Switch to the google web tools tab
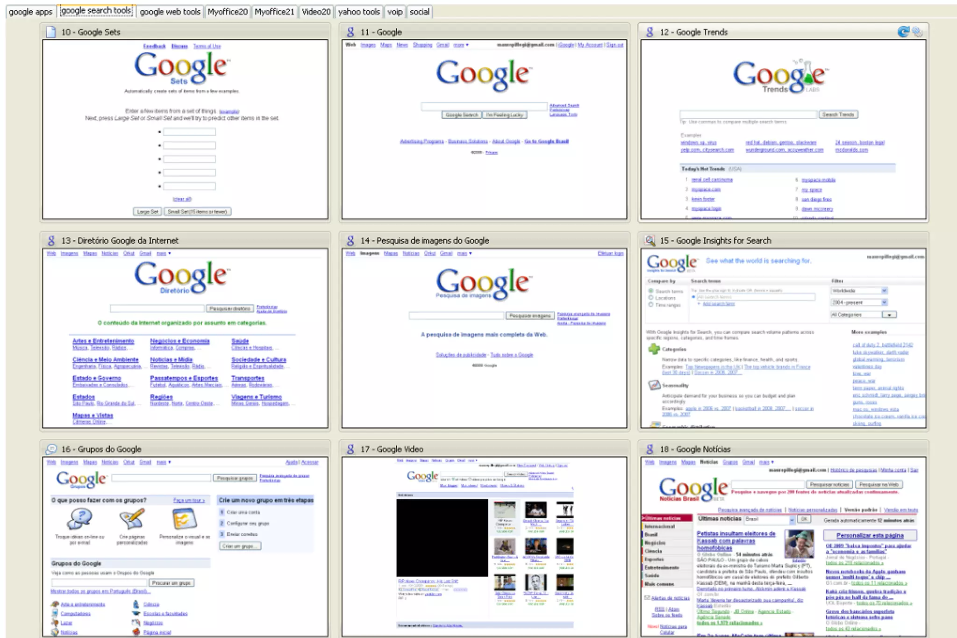 (170, 12)
